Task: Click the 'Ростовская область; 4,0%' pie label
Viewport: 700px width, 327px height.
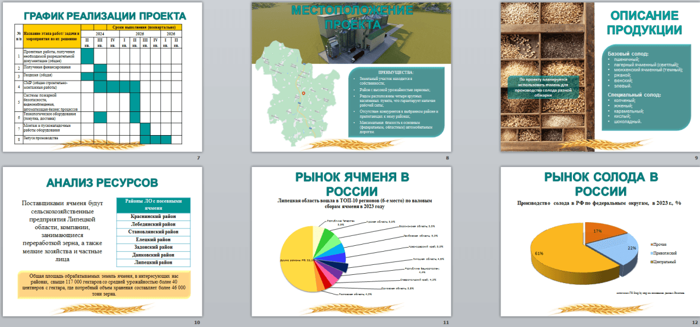Action: click(356, 294)
